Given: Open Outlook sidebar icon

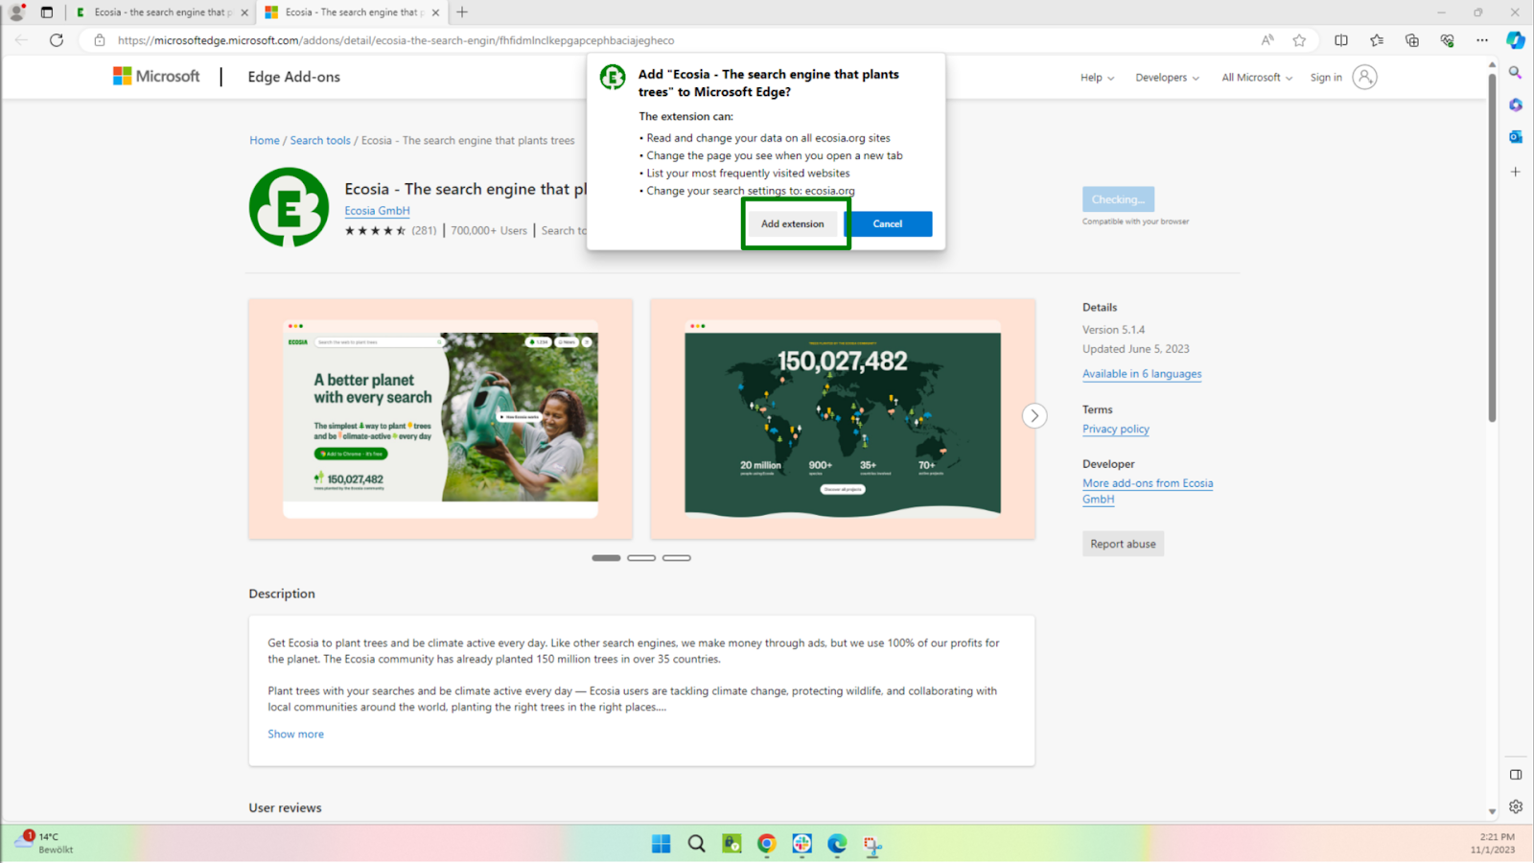Looking at the screenshot, I should pos(1515,137).
